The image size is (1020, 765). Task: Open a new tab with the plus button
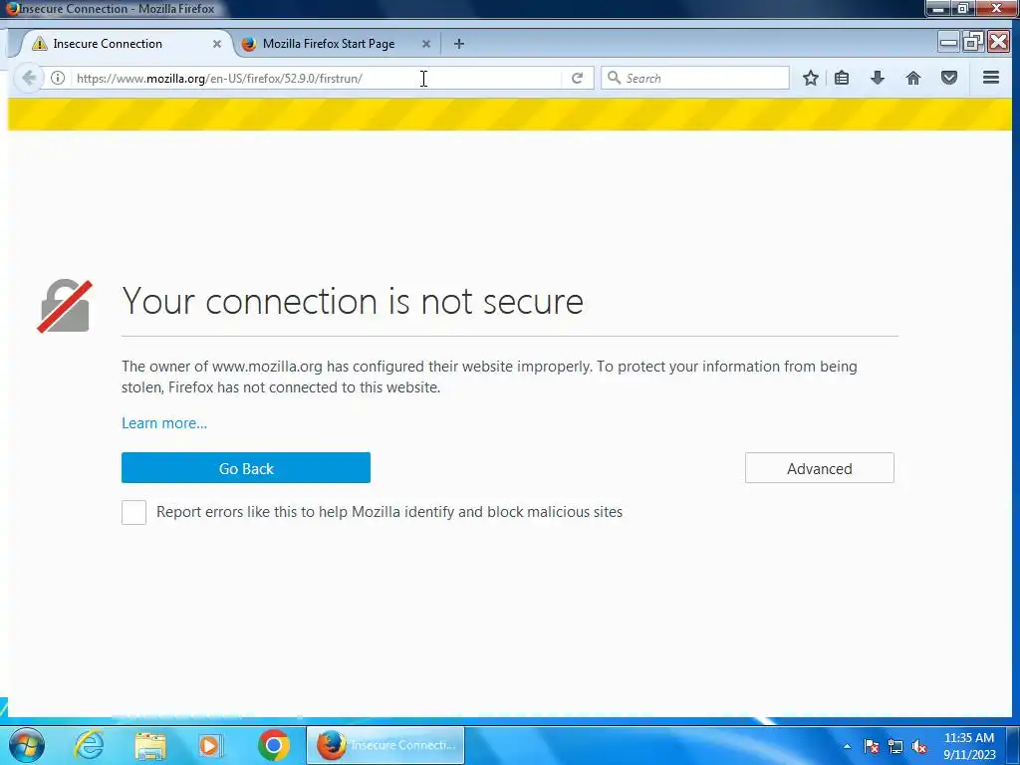coord(459,44)
